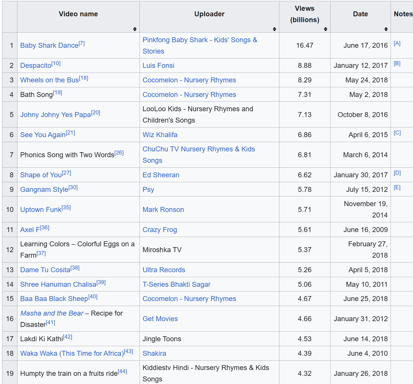Open T-Series Bhakti Sagar uploader link
Image resolution: width=413 pixels, height=384 pixels.
click(x=177, y=284)
